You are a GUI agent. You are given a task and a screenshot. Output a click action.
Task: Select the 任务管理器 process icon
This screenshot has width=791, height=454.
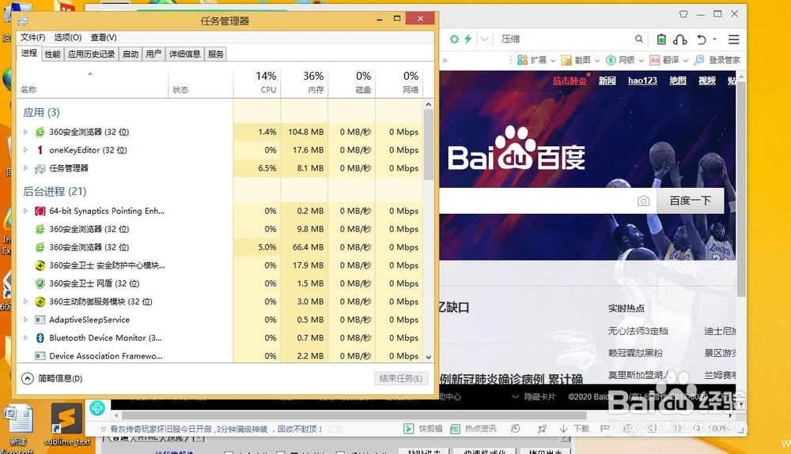40,168
